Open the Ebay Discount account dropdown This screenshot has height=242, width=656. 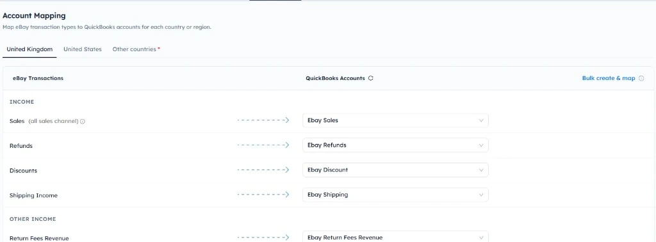[x=395, y=170]
